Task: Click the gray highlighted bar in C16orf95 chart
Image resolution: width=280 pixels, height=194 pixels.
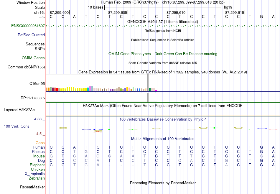Action: point(148,83)
